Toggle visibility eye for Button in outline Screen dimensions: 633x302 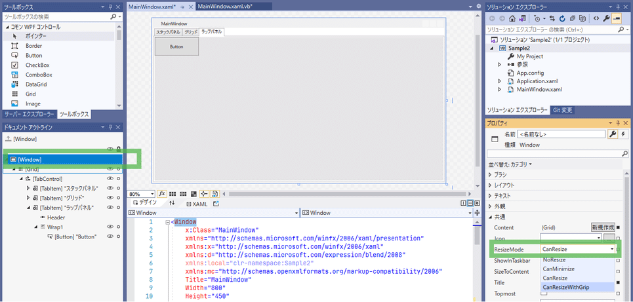pyautogui.click(x=110, y=236)
